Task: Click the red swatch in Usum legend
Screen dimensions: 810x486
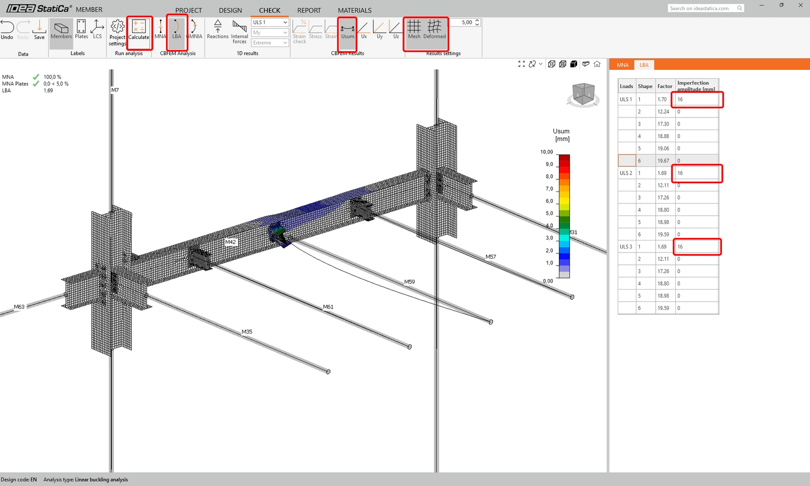Action: pos(564,170)
